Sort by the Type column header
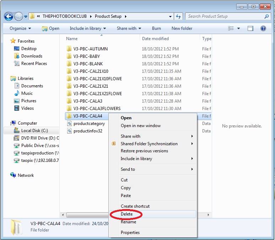This screenshot has height=240, width=275. [x=206, y=39]
